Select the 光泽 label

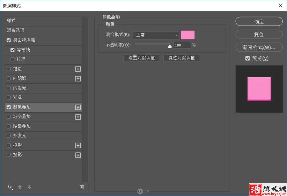18,98
